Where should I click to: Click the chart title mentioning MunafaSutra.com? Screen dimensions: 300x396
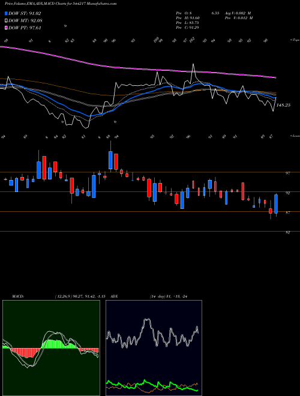(x=61, y=4)
